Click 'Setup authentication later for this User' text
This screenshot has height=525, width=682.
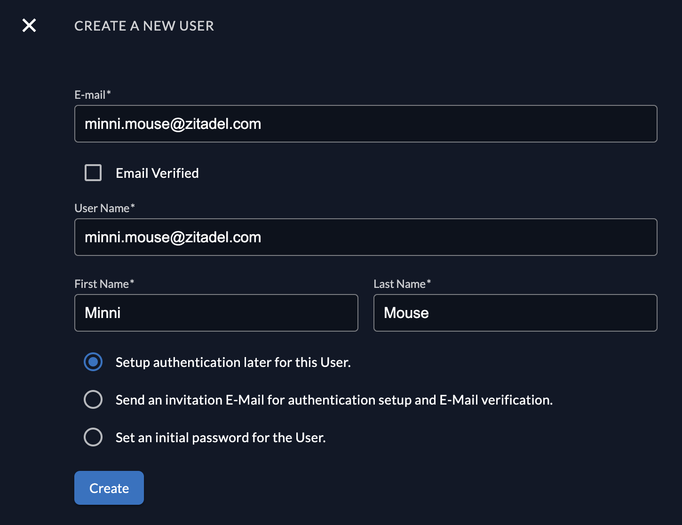[x=233, y=362]
